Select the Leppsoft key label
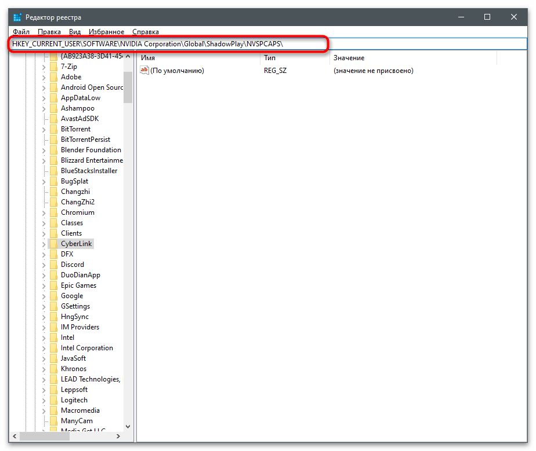The width and height of the screenshot is (536, 451). click(x=74, y=390)
